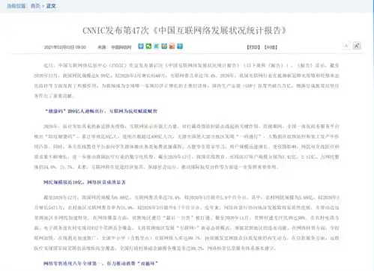Decrease article font size with small A button

pos(346,46)
